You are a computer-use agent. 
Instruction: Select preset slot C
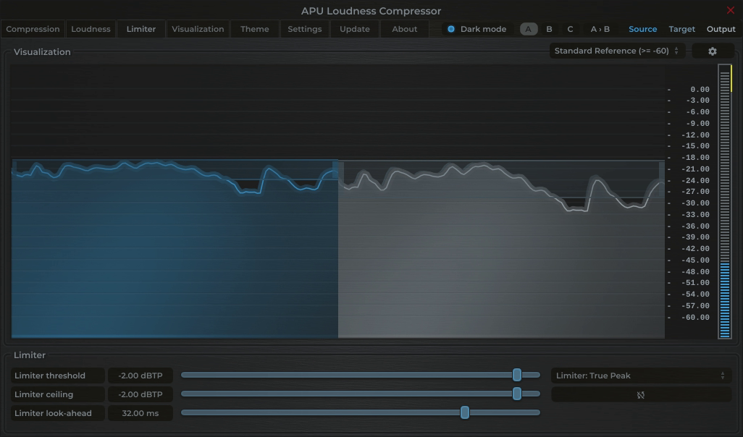(x=569, y=29)
